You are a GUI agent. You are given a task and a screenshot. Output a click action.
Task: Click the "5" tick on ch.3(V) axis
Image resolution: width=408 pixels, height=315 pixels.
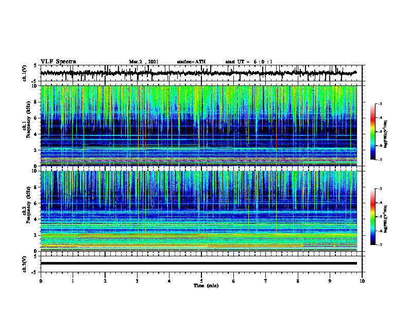36,257
